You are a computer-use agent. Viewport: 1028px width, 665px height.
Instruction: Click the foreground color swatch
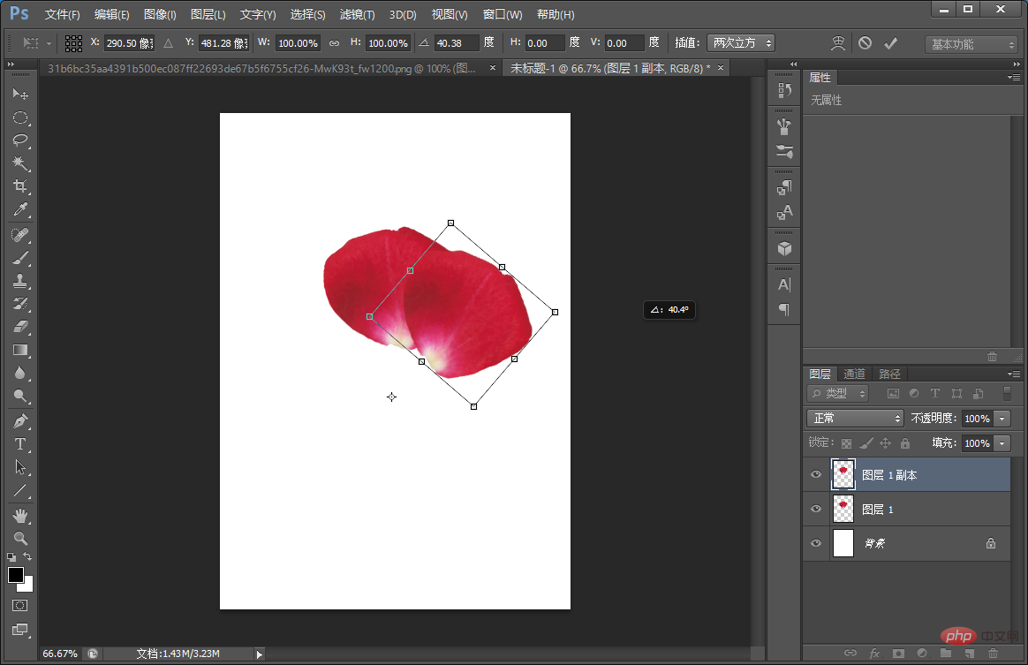tap(16, 575)
